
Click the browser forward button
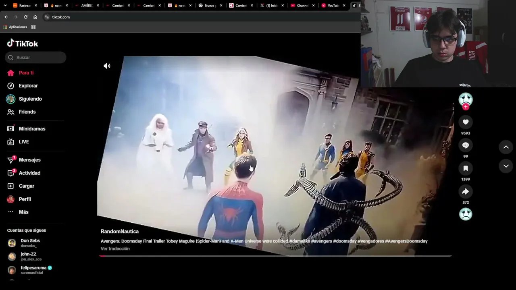[x=16, y=17]
